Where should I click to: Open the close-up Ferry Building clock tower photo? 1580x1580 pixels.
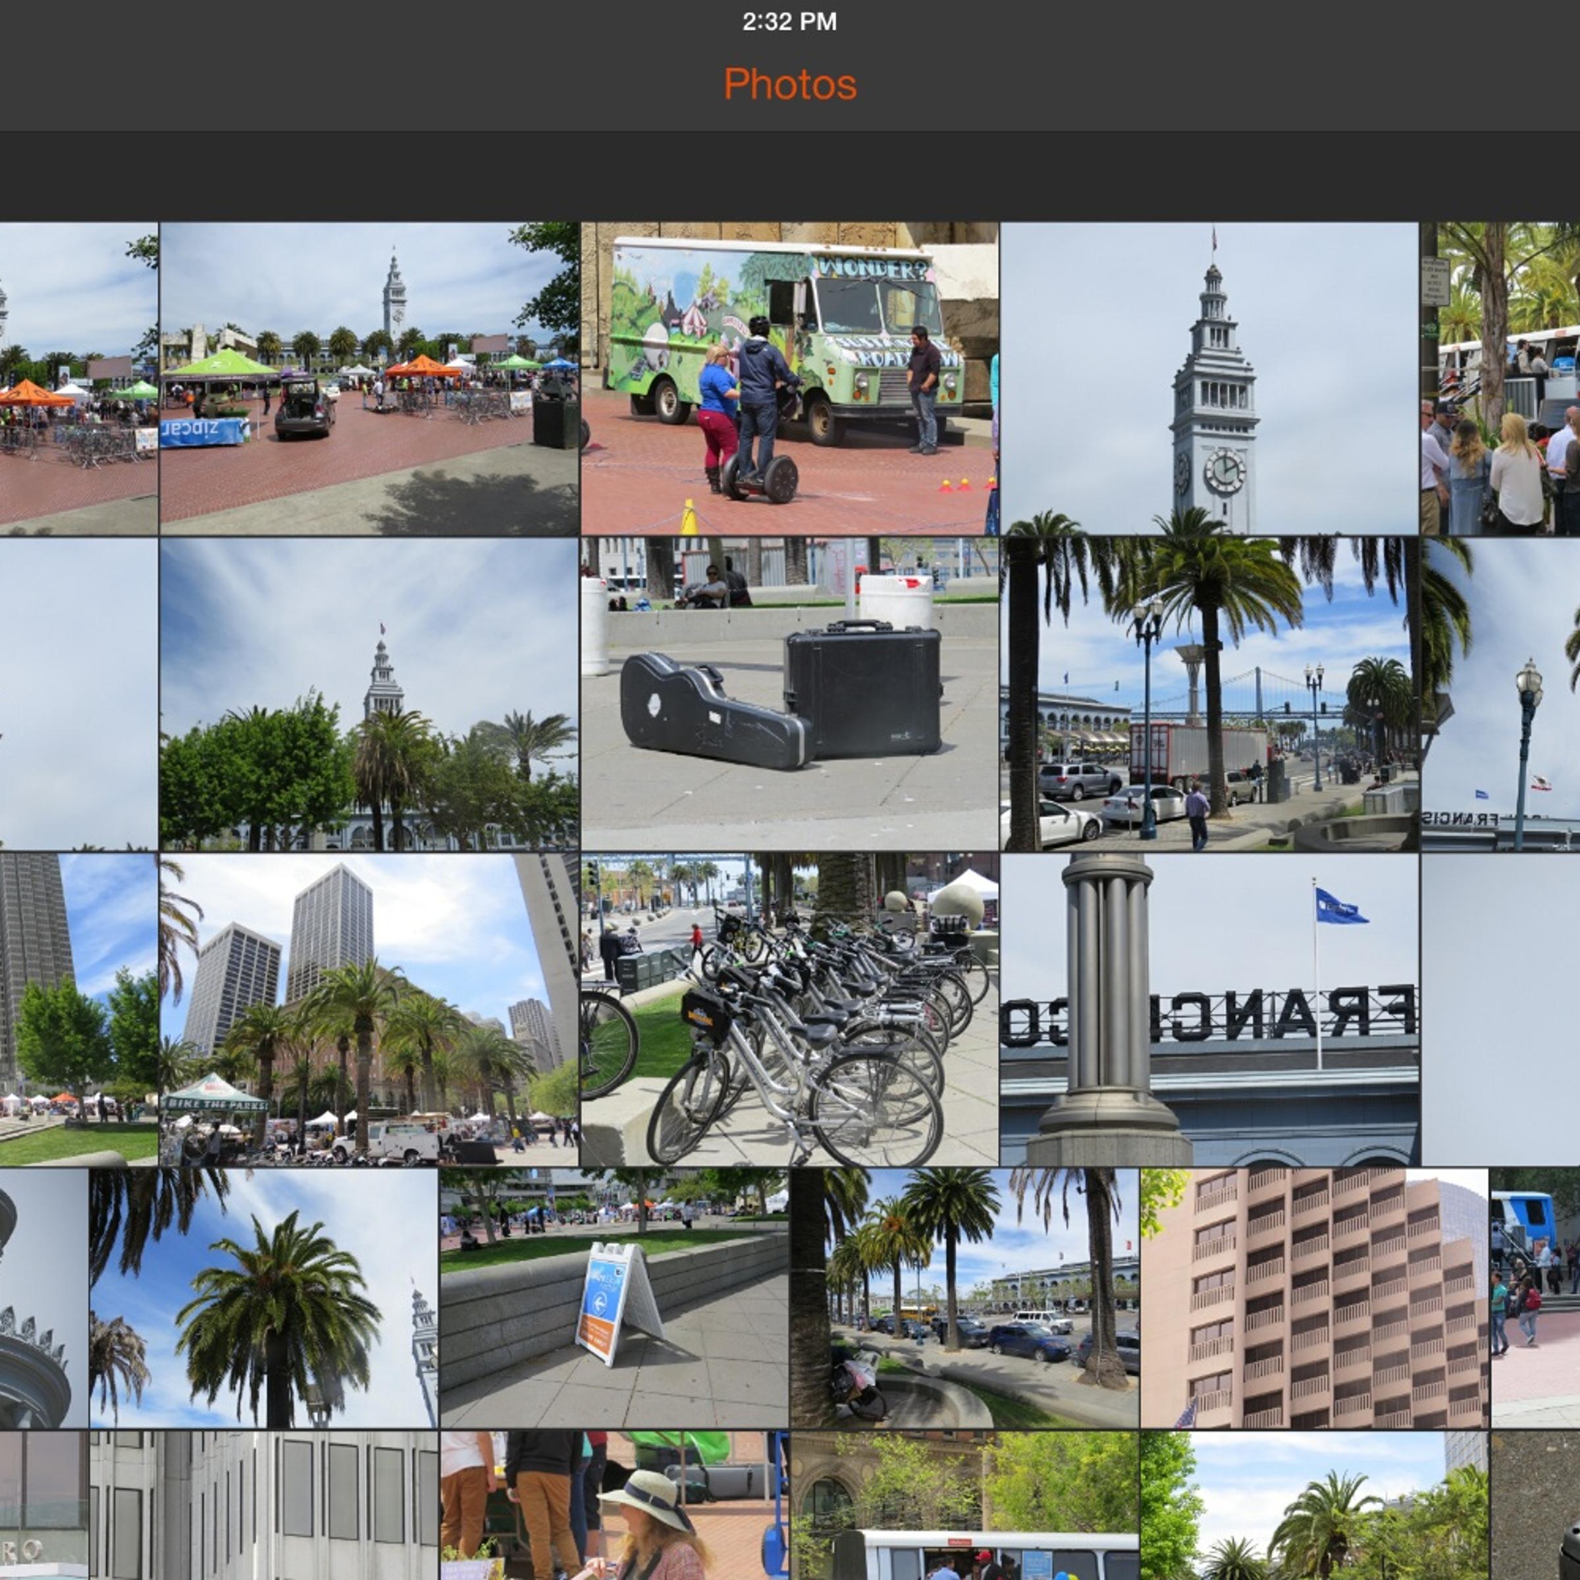pos(1209,379)
